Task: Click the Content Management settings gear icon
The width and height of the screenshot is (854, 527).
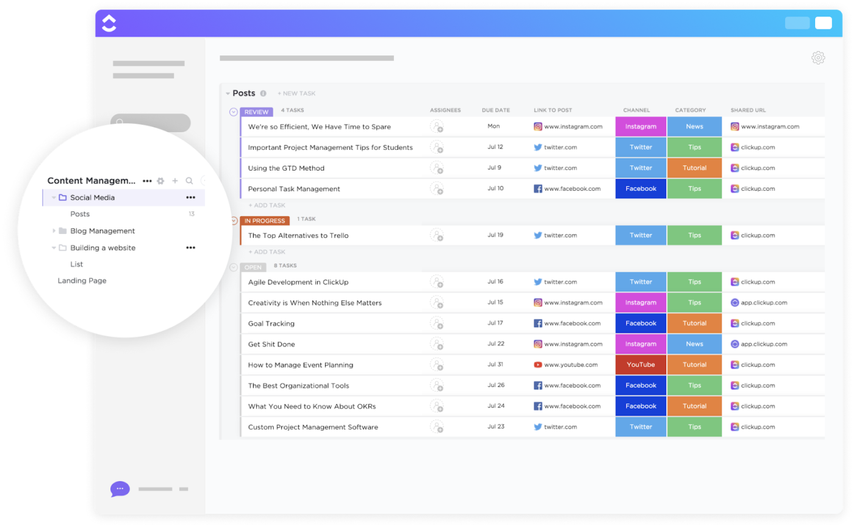Action: [160, 181]
